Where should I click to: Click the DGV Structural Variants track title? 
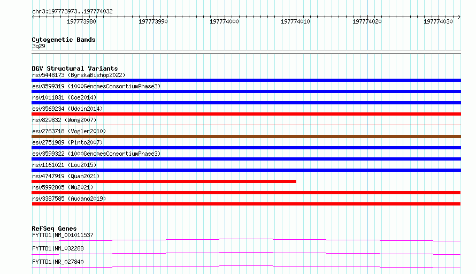[x=75, y=68]
